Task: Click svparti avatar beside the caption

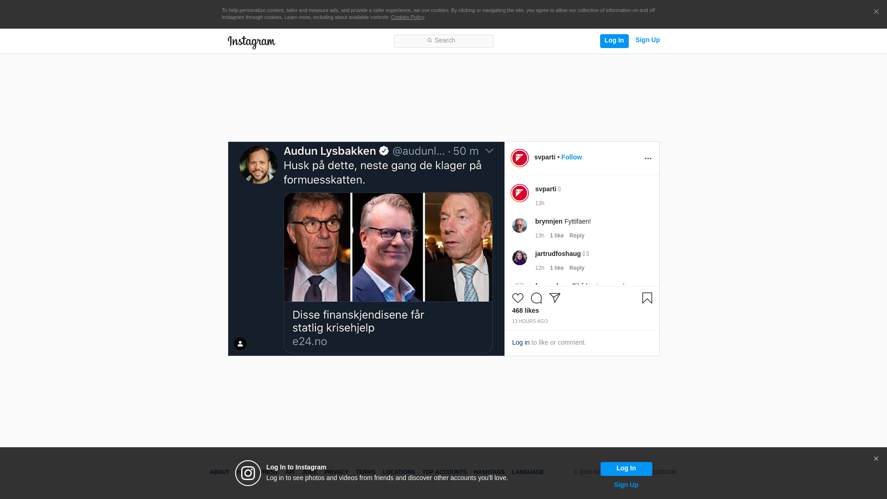Action: 520,193
